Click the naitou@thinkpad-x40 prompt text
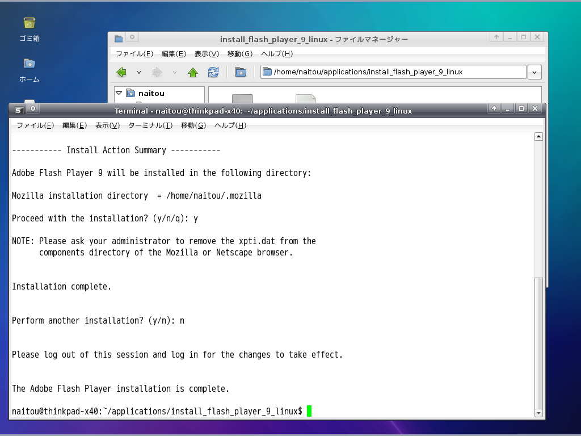581x436 pixels. pyautogui.click(x=157, y=412)
